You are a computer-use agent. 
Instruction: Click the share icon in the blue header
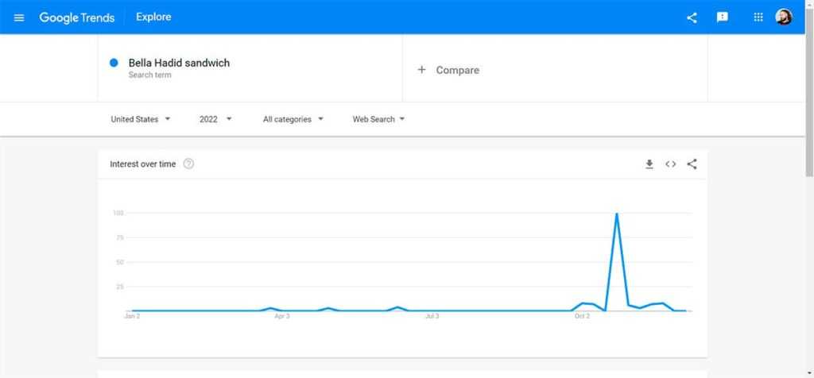(x=692, y=17)
